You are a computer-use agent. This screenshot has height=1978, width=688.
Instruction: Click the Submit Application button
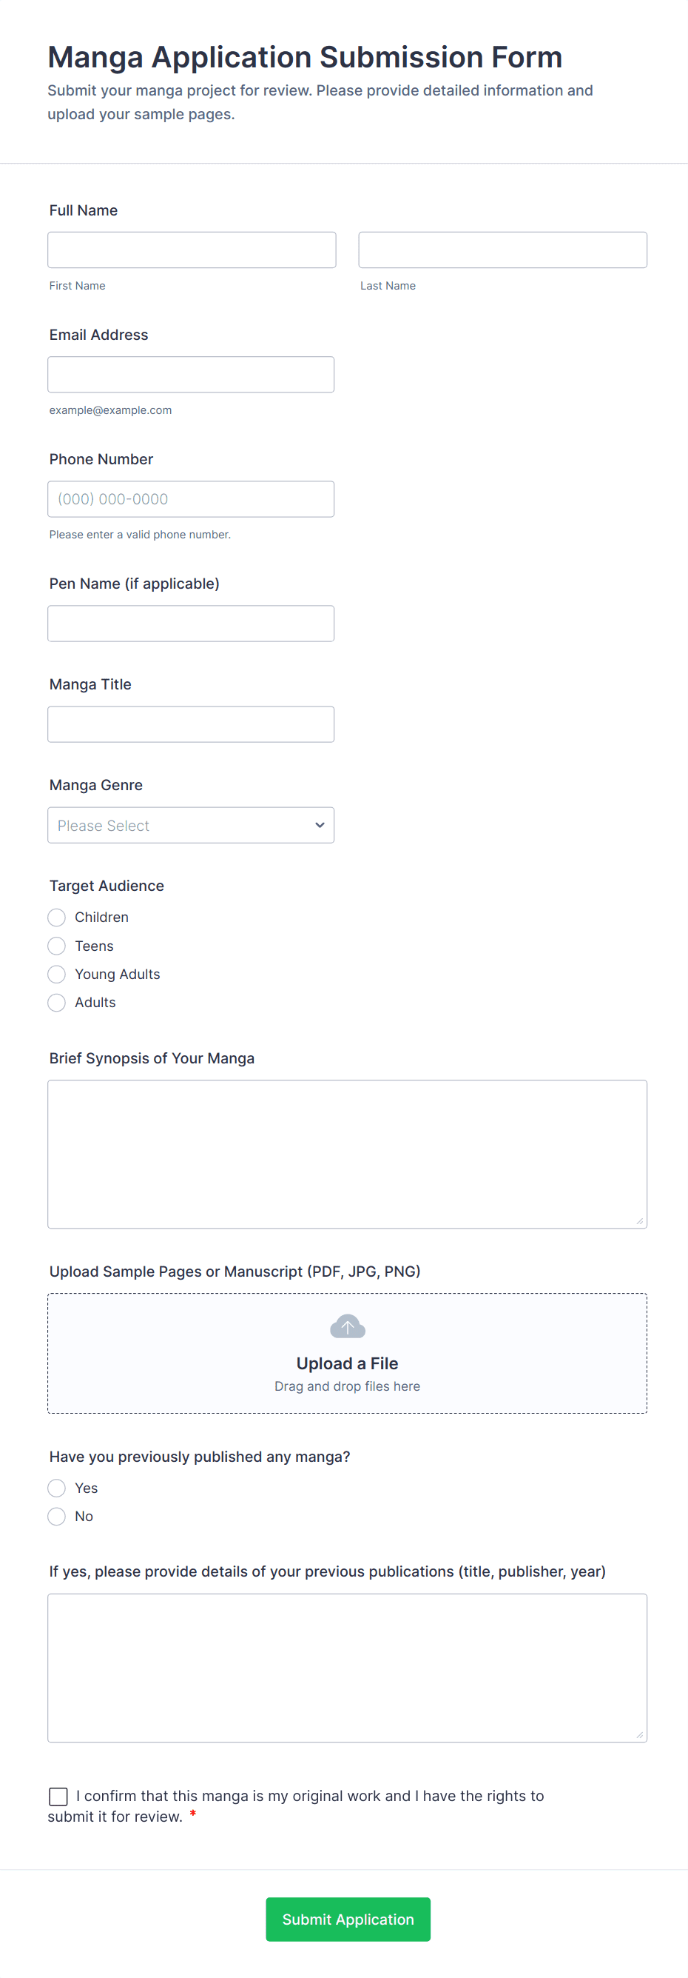(348, 1919)
